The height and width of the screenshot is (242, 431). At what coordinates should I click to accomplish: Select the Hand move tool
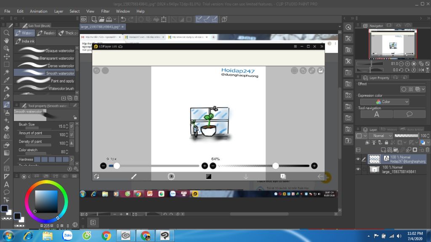coord(6,41)
